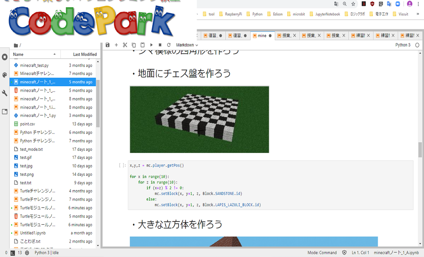
Task: Click the zoom magnifier icon in the address bar
Action: point(345,4)
